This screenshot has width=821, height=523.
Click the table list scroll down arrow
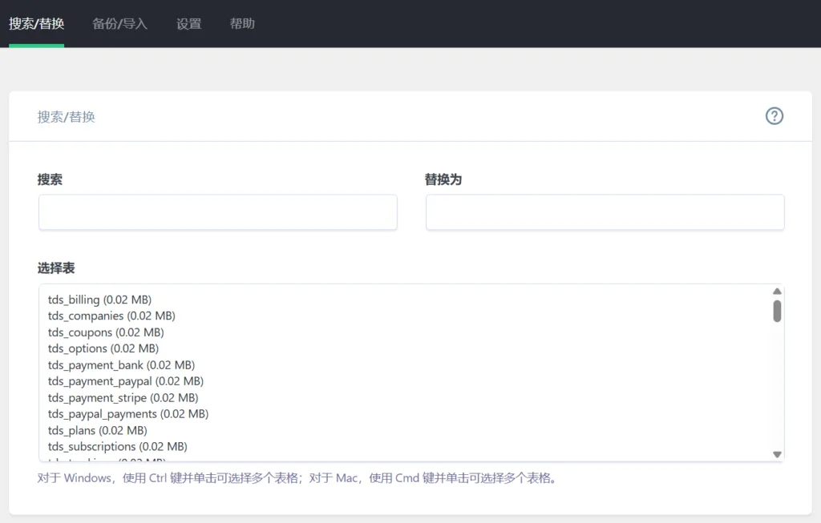[x=777, y=454]
